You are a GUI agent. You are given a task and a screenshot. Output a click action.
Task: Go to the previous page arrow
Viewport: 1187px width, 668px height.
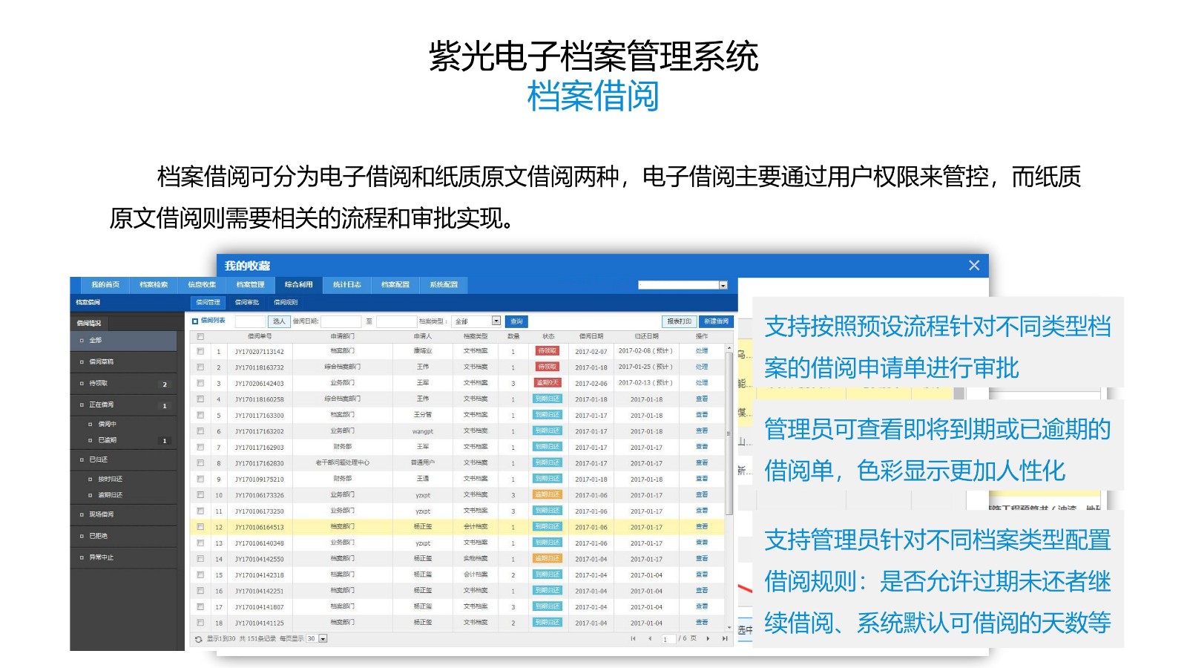tap(650, 638)
